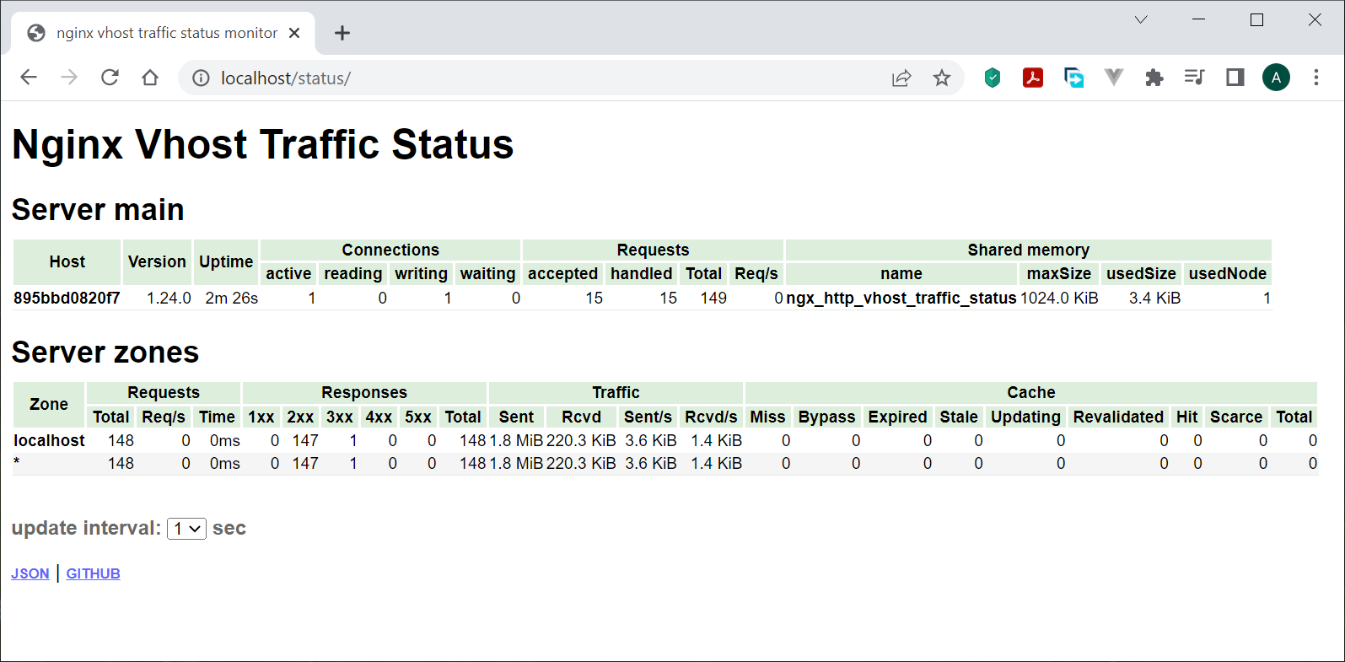Click the version value 1.24.0
The height and width of the screenshot is (662, 1345).
(169, 298)
